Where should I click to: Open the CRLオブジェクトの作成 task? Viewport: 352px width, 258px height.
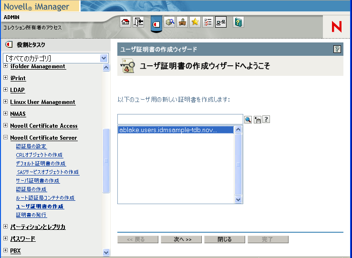[x=39, y=155]
